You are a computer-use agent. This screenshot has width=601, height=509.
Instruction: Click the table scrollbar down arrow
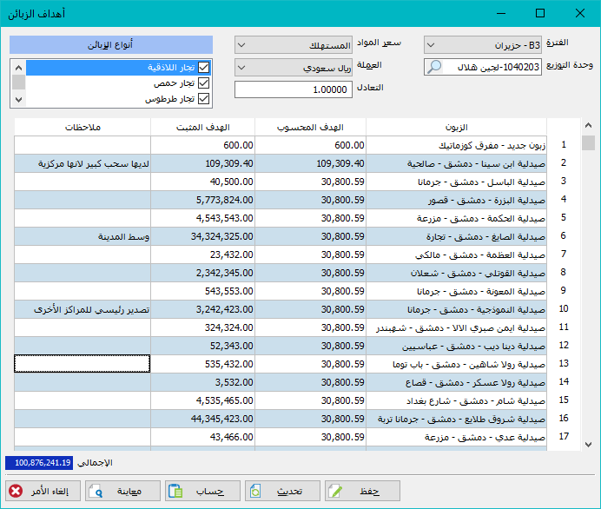tap(588, 444)
